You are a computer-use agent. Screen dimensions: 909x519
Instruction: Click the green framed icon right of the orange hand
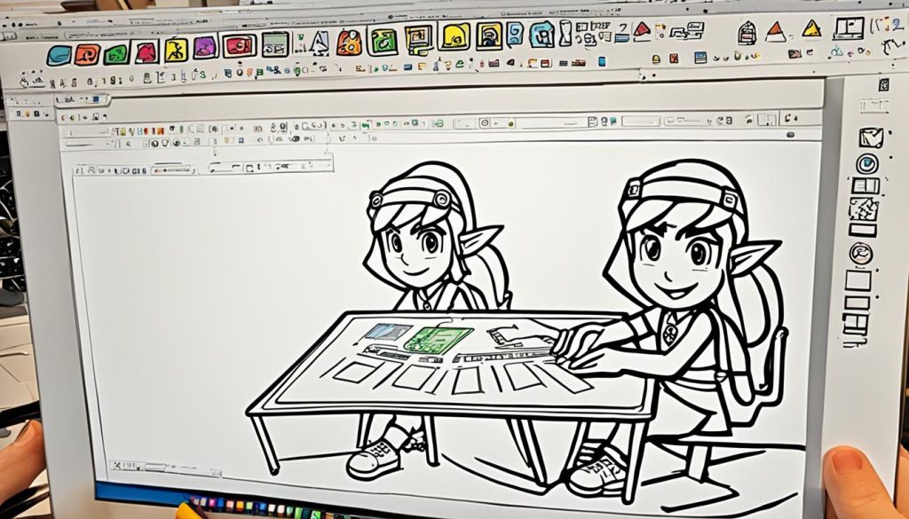(x=383, y=42)
